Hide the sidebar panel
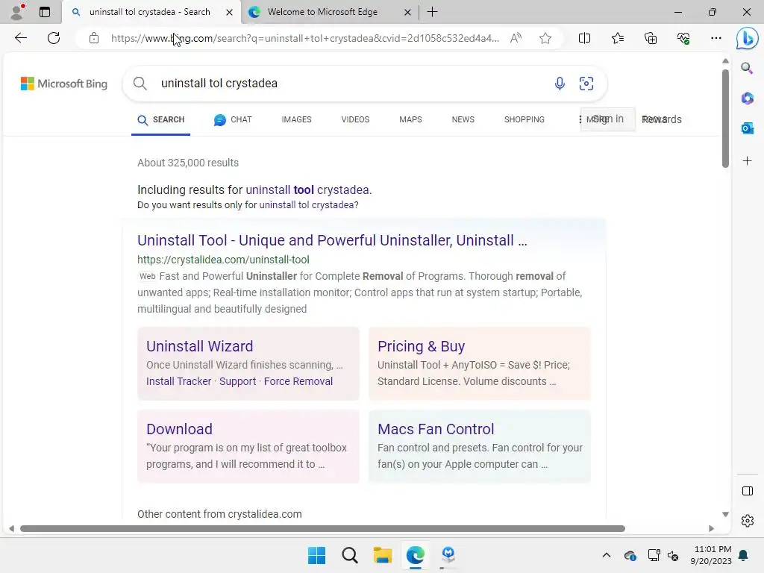 747,491
